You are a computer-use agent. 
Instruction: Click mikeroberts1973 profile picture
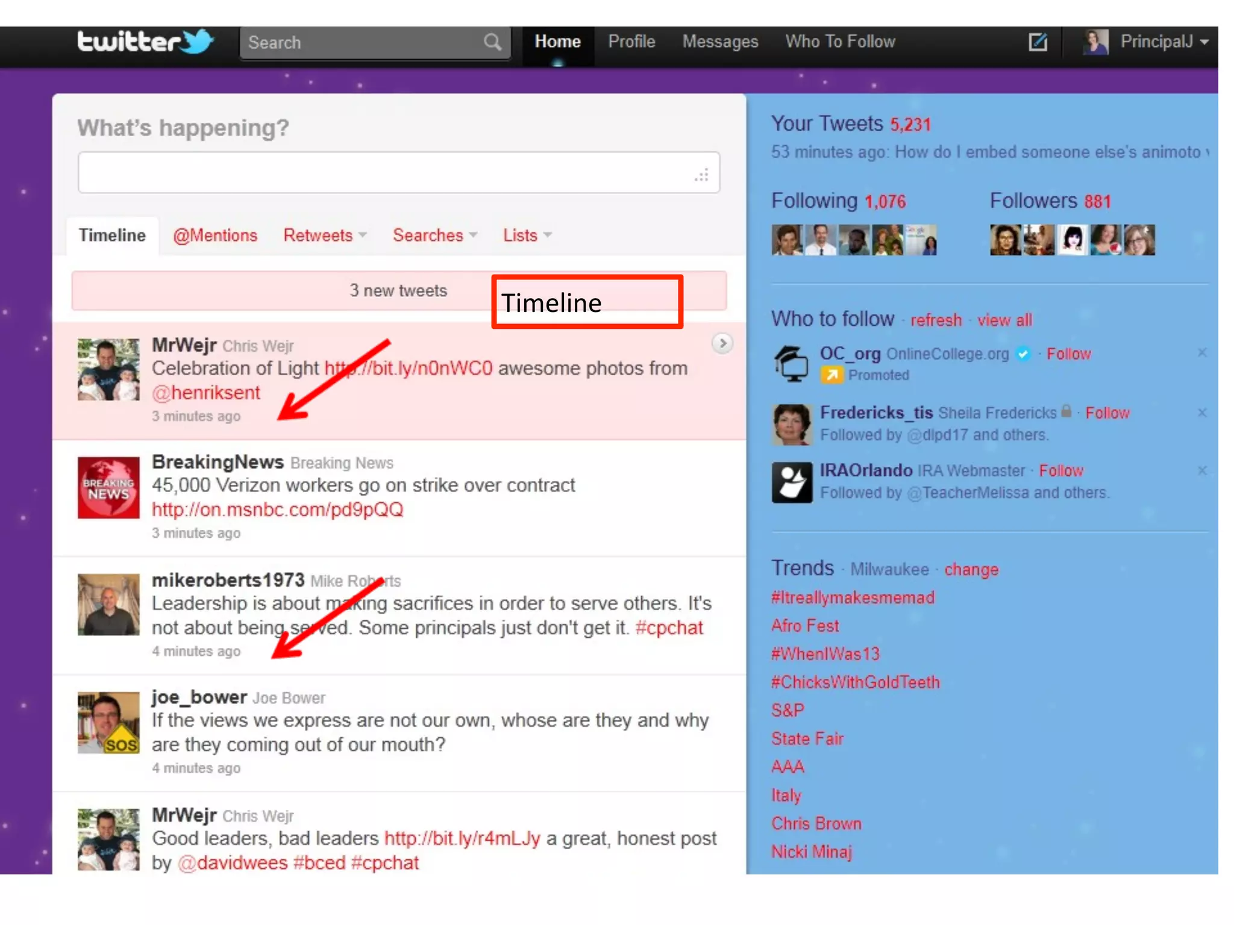tap(108, 605)
